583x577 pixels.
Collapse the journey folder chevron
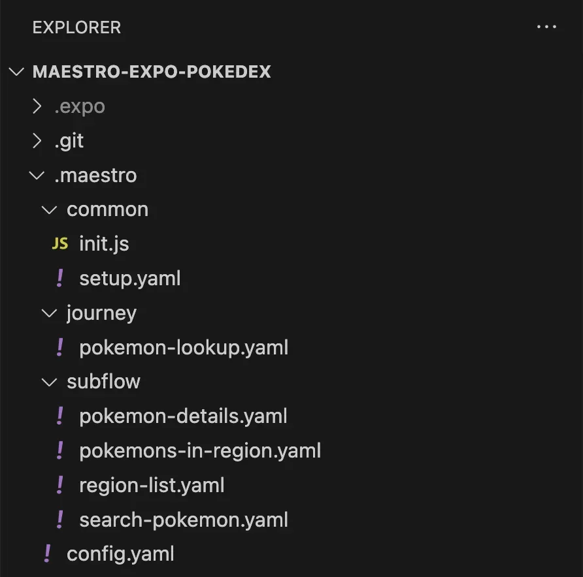click(50, 313)
